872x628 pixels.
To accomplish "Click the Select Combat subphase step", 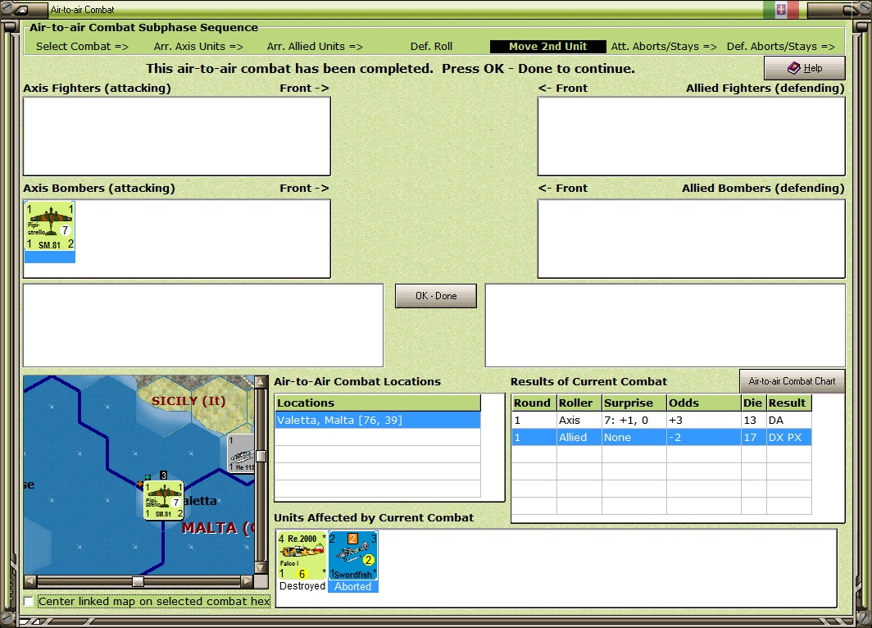I will point(82,47).
